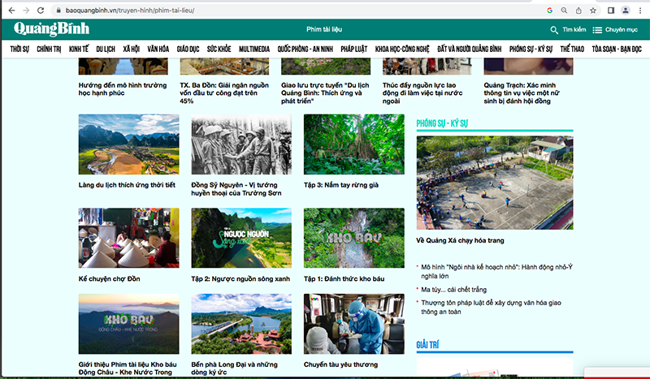Screen dimensions: 650x379
Task: Open the GIẢI TRÍ section heading
Action: pos(427,345)
